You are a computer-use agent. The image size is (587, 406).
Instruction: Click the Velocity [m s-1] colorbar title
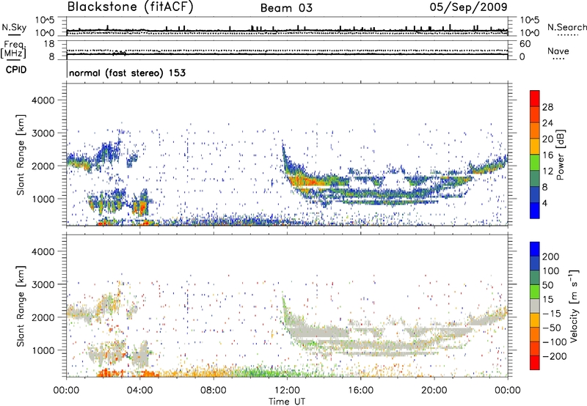575,306
